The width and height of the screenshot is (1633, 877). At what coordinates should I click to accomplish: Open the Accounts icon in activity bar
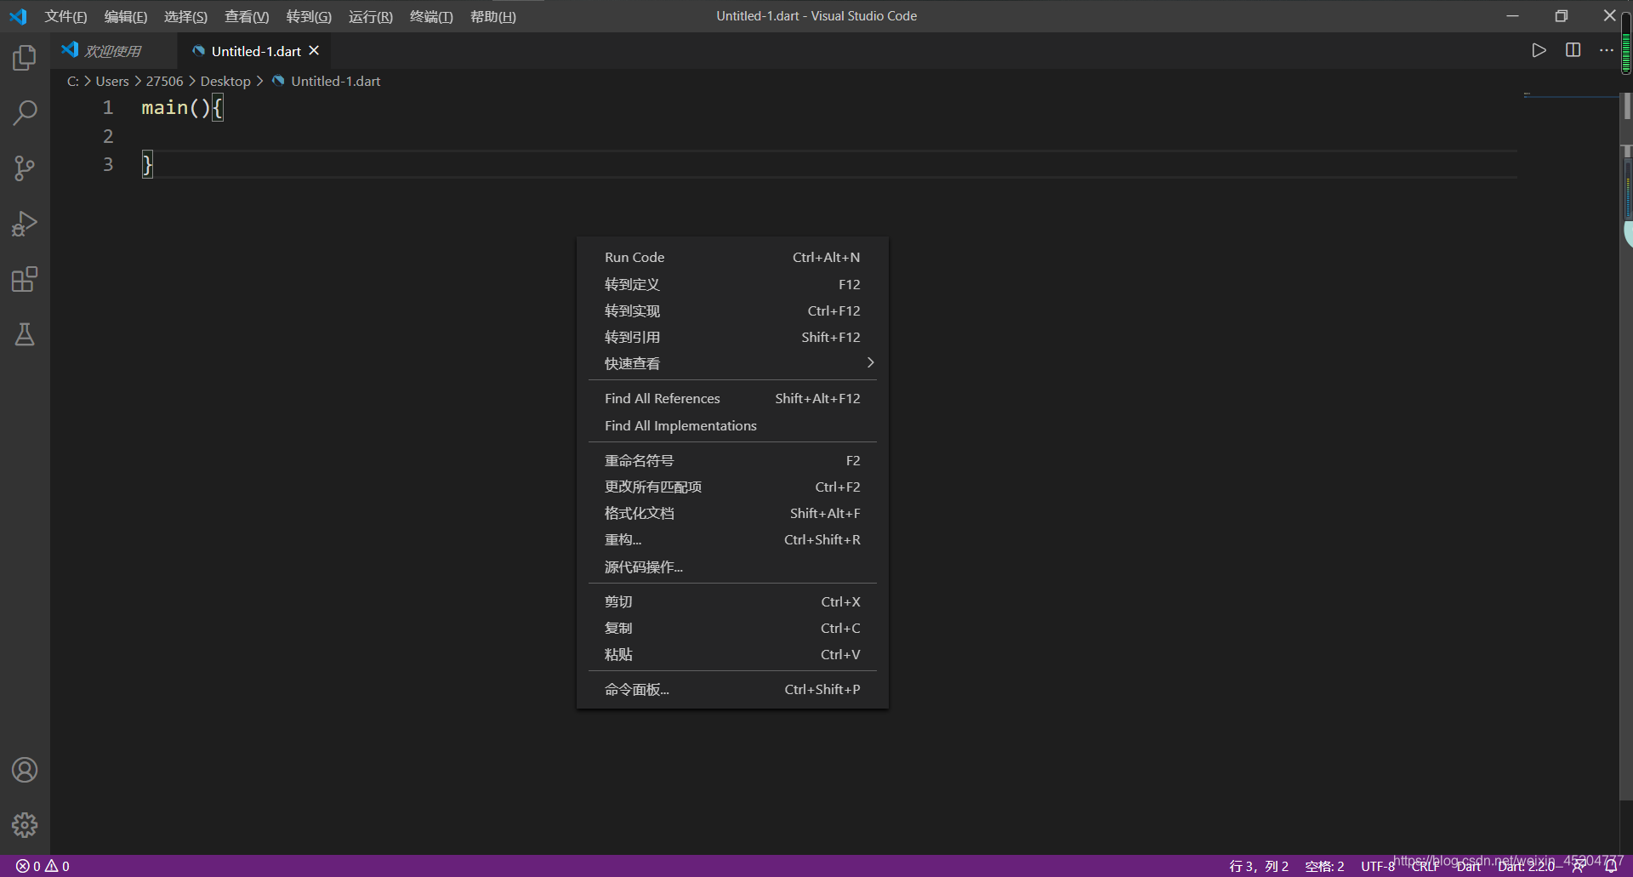(x=25, y=770)
